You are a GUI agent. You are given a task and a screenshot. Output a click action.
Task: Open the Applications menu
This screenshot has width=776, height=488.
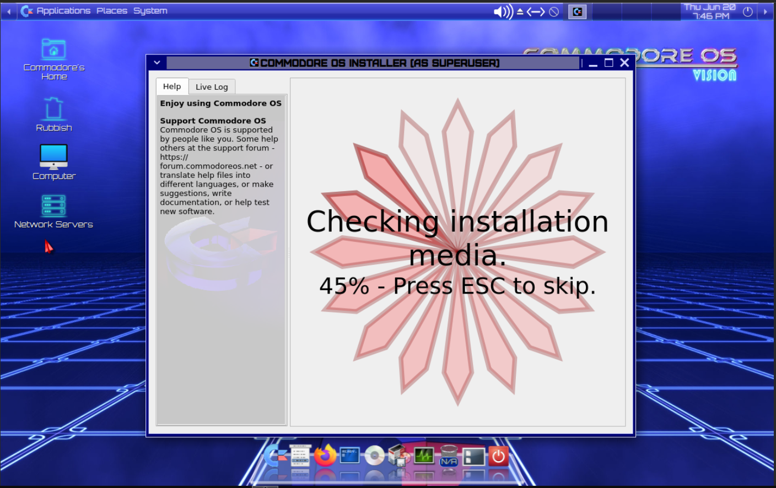(63, 10)
